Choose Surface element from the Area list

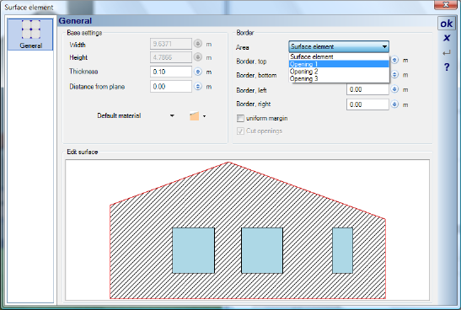click(x=339, y=56)
